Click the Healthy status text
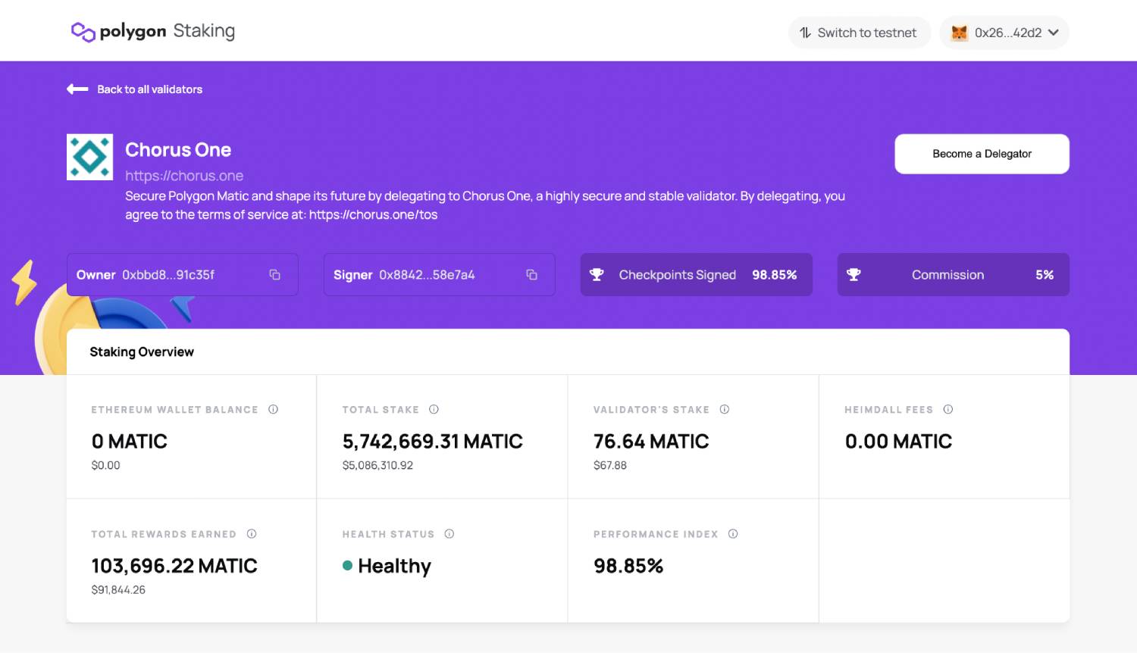The image size is (1137, 653). (395, 566)
